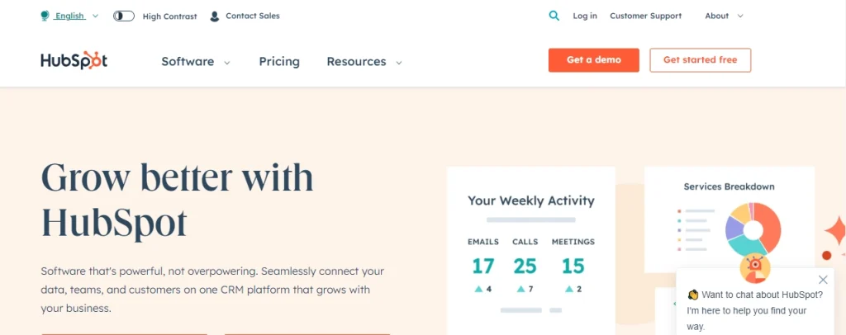Expand the Resources menu

[364, 61]
